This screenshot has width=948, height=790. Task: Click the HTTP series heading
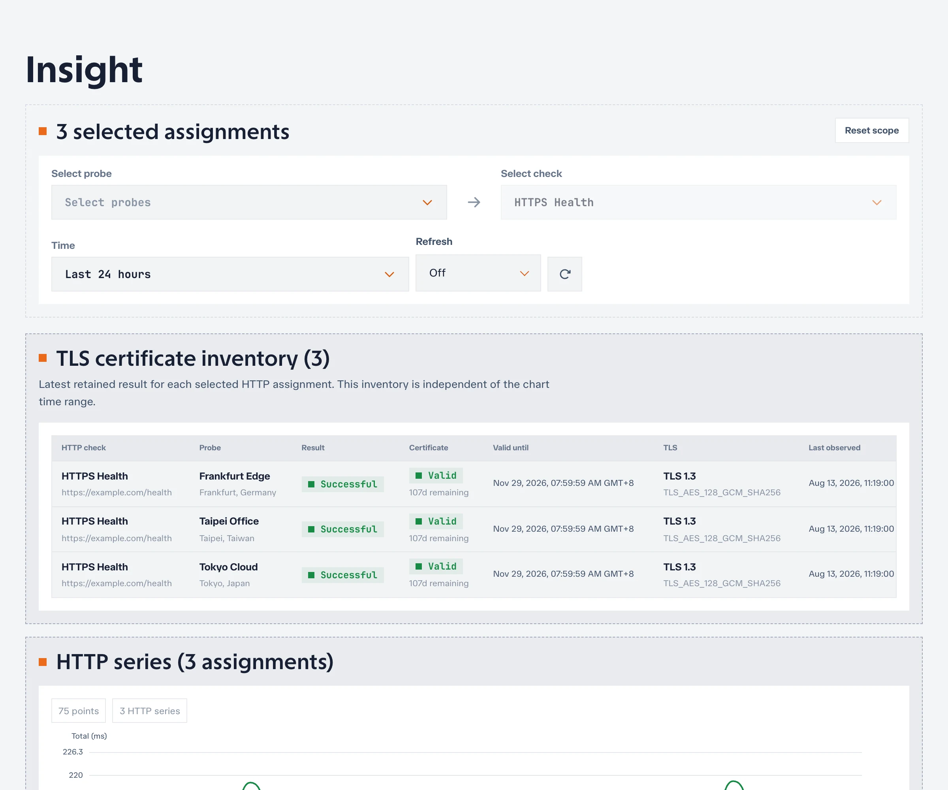pos(195,662)
